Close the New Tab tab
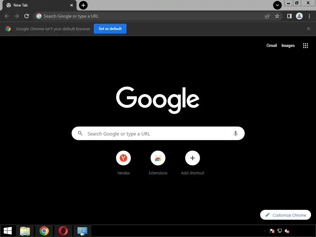Screen dimensions: 316x237 (72, 5)
